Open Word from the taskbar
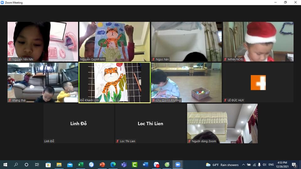Viewport: 301px width, 169px height. pyautogui.click(x=145, y=165)
